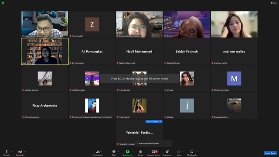
Task: Expand arrow beside Whiteboards
Action: point(197,152)
